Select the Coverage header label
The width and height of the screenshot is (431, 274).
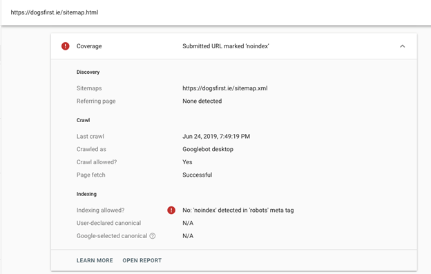89,46
